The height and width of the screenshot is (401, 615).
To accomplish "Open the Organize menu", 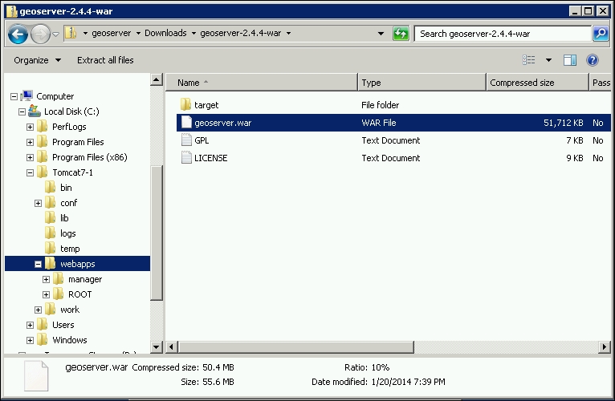I will pos(37,60).
